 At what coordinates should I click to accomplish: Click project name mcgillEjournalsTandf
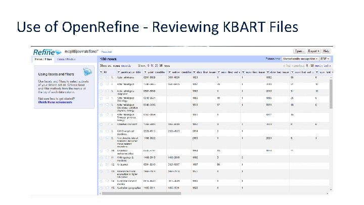click(x=81, y=52)
